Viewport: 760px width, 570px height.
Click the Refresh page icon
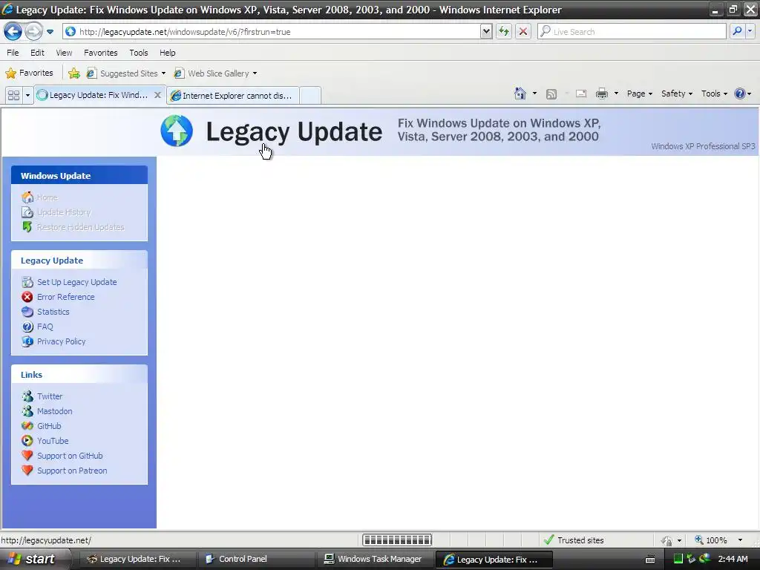(x=504, y=31)
